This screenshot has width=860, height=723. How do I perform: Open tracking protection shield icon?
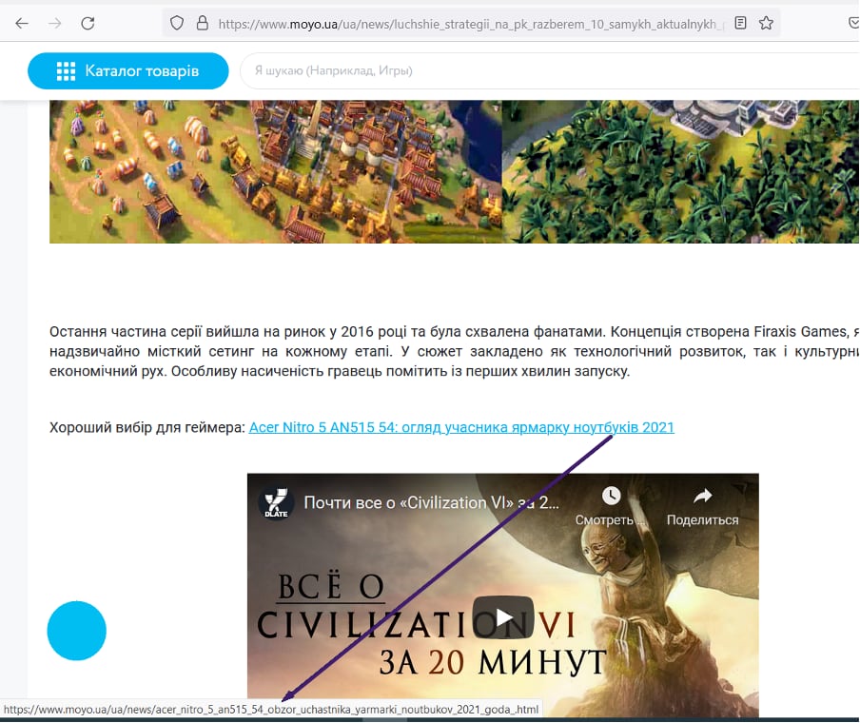(177, 23)
